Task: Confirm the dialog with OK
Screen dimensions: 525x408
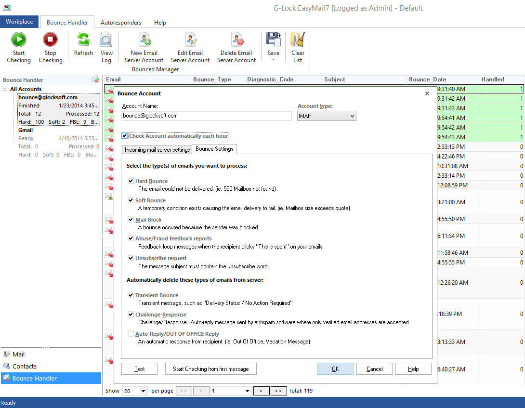Action: (335, 369)
